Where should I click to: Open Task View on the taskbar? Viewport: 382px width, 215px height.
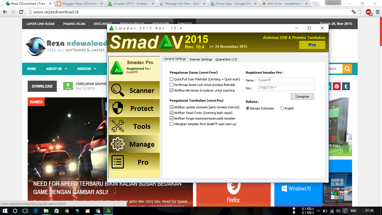(x=25, y=211)
